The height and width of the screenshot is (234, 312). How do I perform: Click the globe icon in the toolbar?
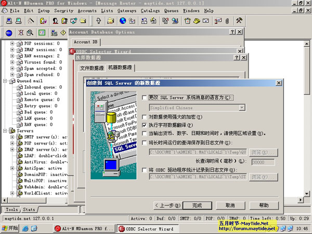(123, 21)
